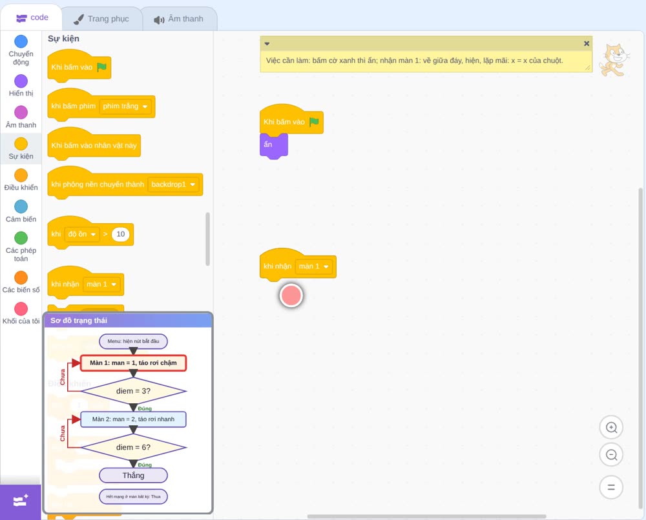Open the Âm thanh block category

(x=21, y=117)
